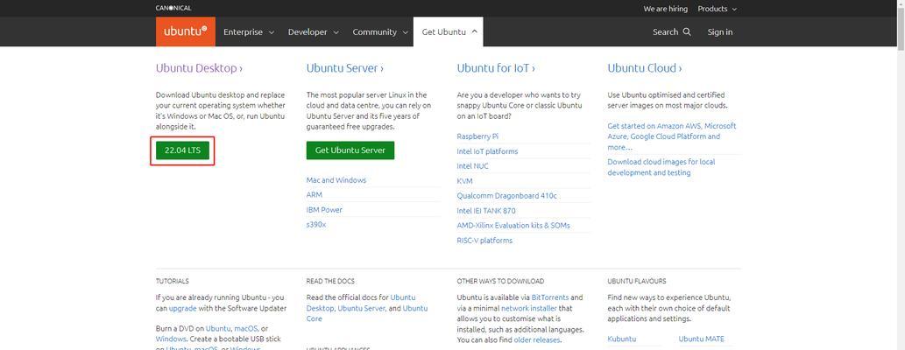The height and width of the screenshot is (350, 905).
Task: Open the KVM link
Action: pos(464,181)
